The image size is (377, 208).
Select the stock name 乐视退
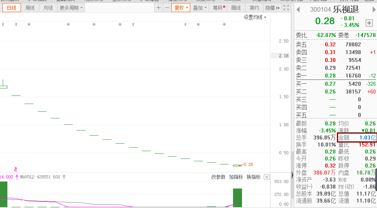click(346, 10)
